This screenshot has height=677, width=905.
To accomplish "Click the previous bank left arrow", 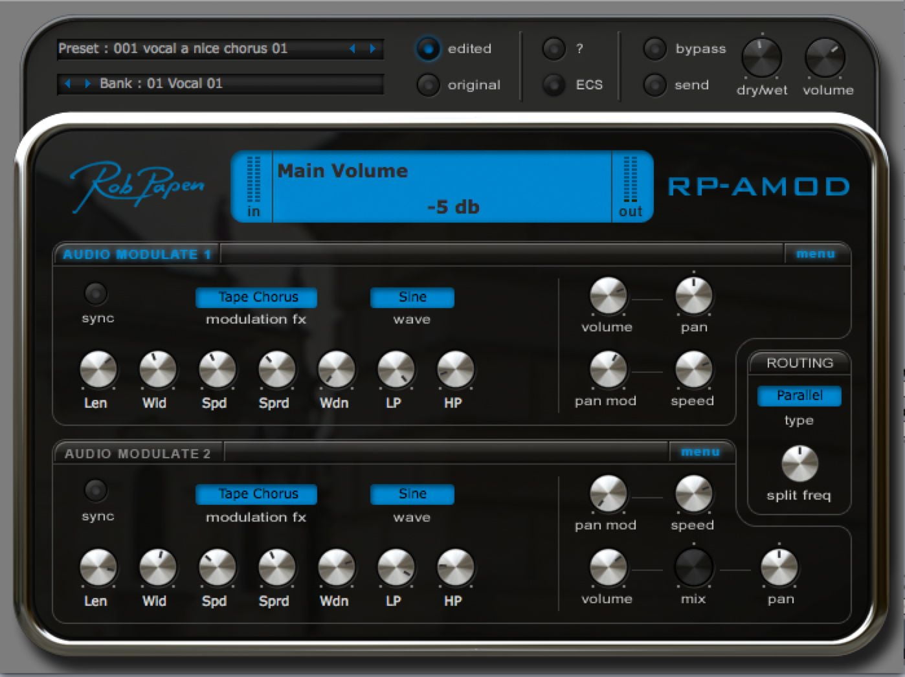I will tap(67, 83).
